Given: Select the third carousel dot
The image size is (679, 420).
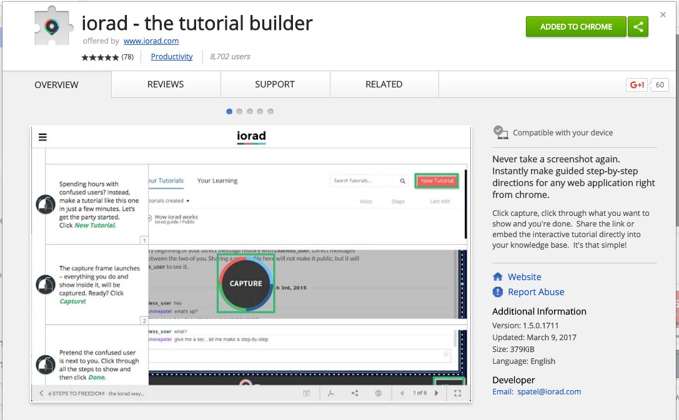Looking at the screenshot, I should pos(250,112).
